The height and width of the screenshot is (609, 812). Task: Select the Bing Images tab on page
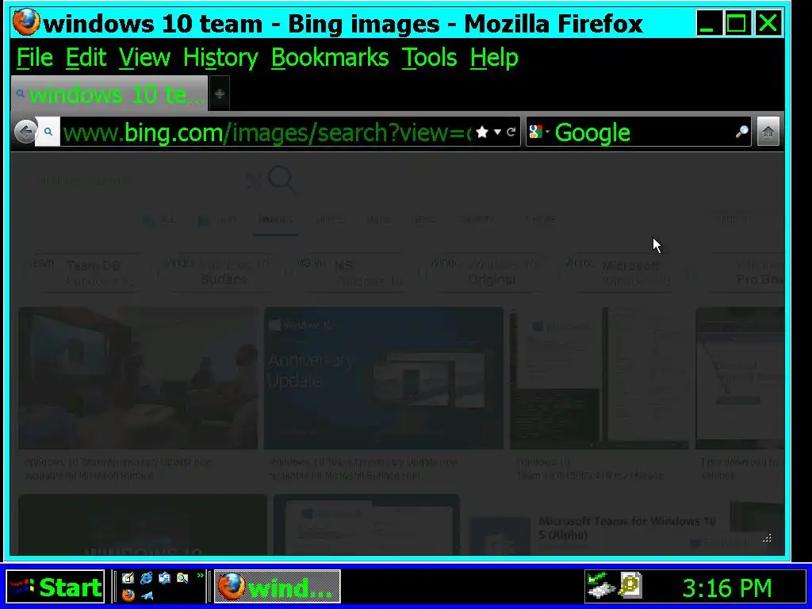(x=275, y=220)
